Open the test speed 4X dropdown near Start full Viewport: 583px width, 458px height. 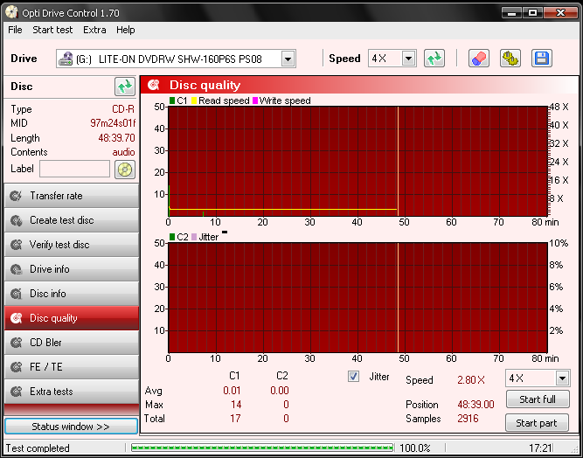pos(562,378)
